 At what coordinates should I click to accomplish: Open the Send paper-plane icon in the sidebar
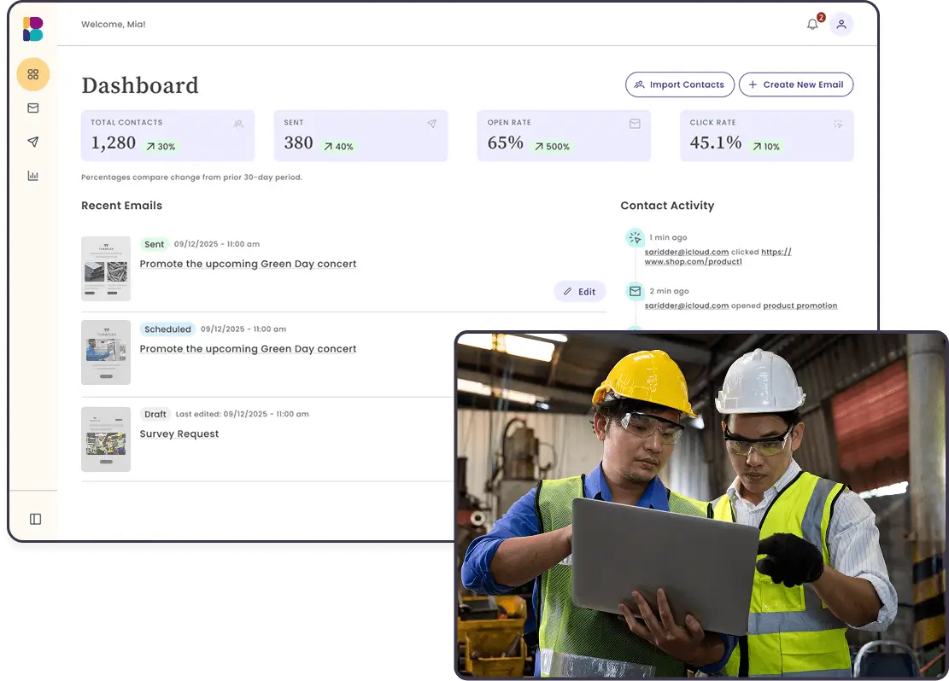point(32,142)
